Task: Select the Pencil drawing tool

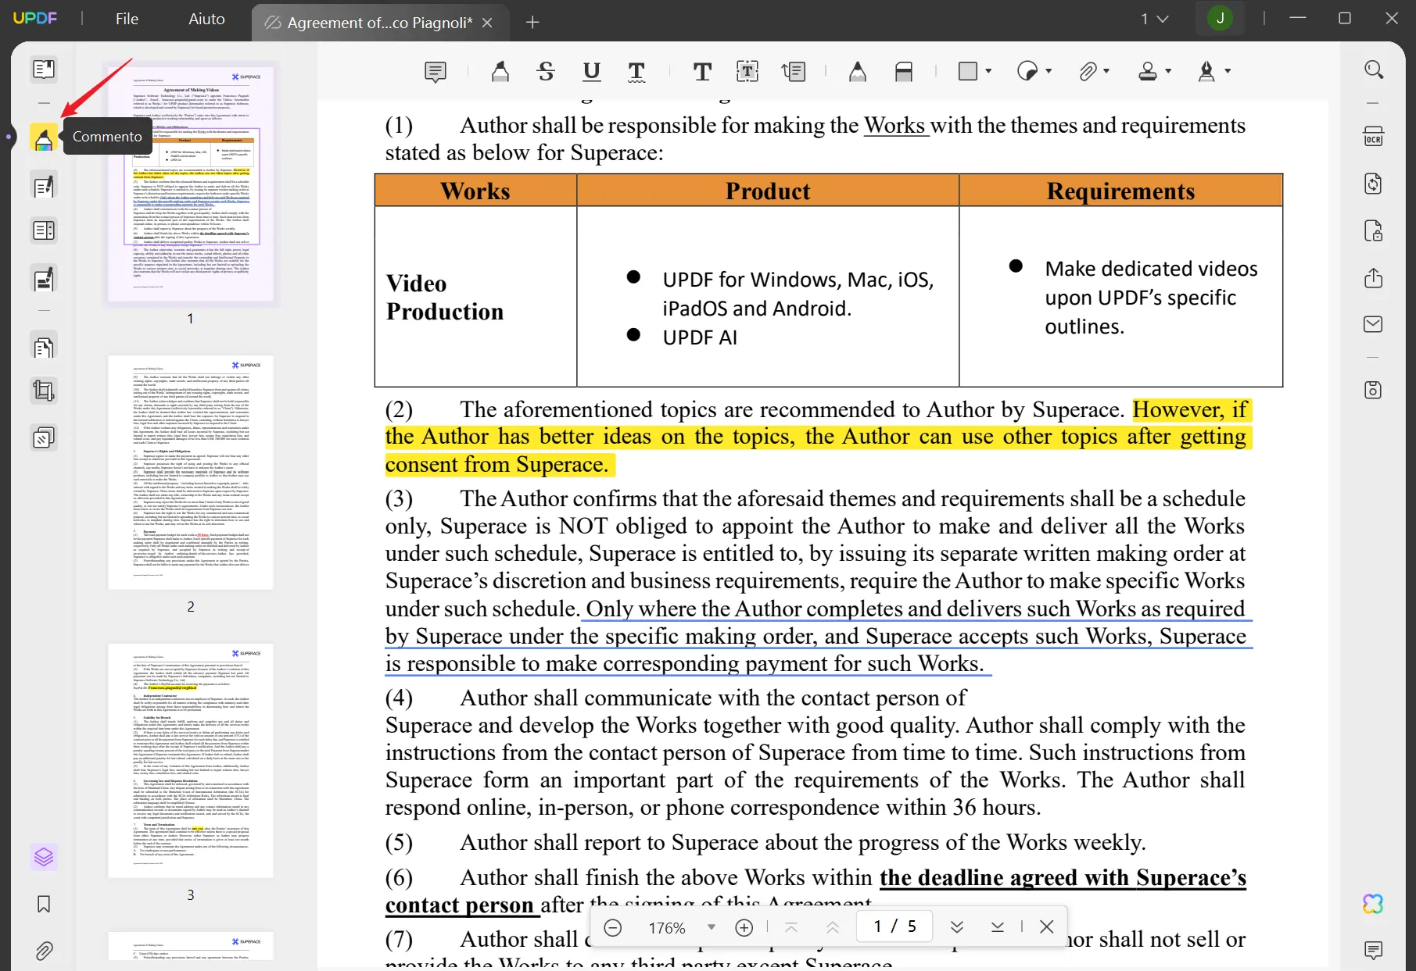Action: point(858,72)
